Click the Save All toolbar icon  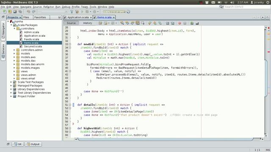20,12
